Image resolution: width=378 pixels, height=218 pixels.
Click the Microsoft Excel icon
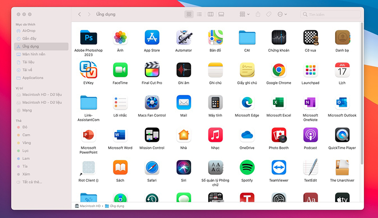[x=279, y=103]
